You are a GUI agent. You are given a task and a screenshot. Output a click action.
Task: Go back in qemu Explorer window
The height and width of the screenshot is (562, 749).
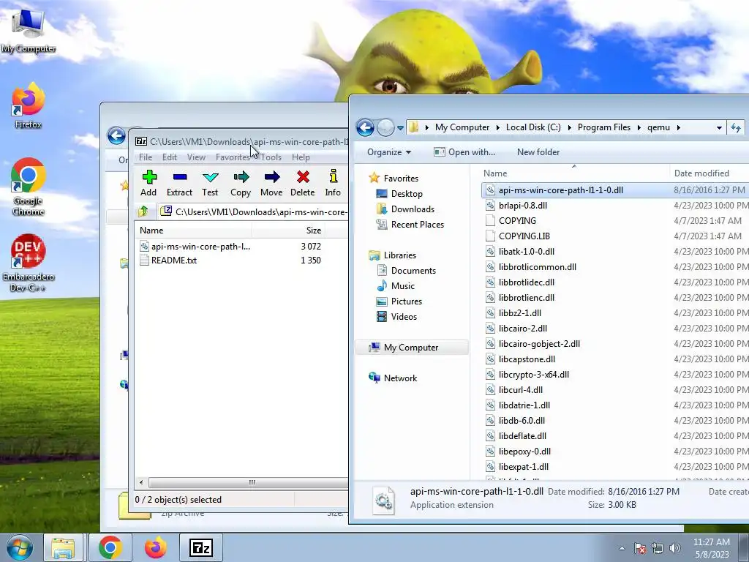[366, 127]
